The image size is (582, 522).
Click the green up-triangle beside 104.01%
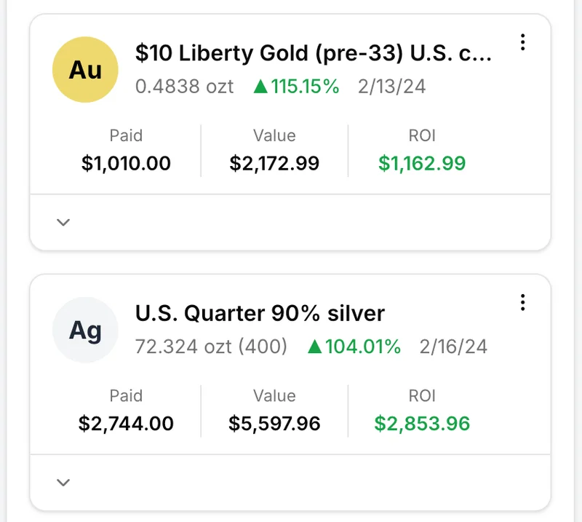coord(314,347)
